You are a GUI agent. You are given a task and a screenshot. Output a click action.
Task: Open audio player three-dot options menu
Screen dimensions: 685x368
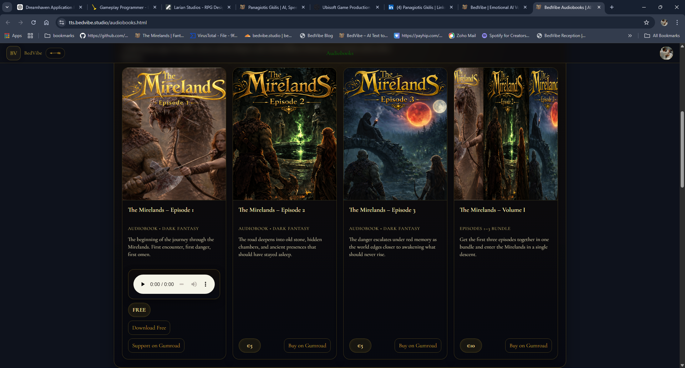[205, 284]
